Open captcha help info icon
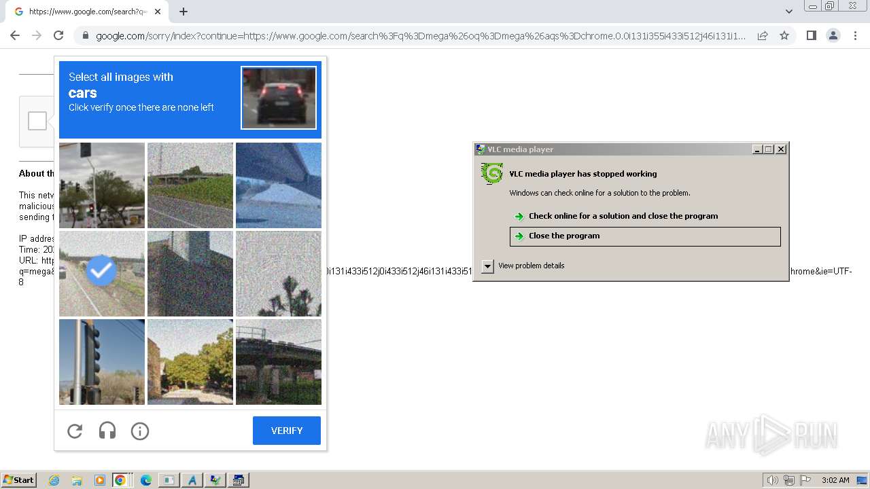 point(140,431)
